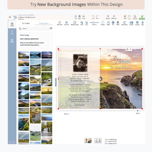Click the image gallery Search field

pos(34,29)
